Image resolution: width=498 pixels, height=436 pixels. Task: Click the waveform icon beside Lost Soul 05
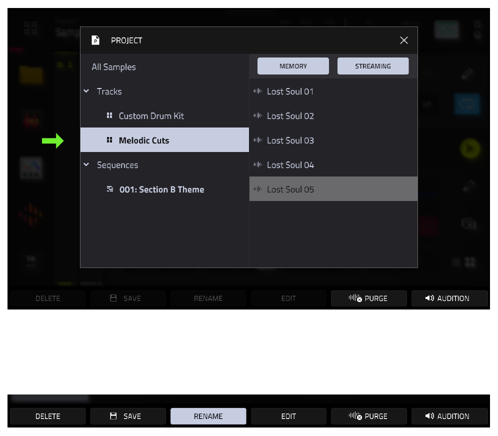(257, 189)
